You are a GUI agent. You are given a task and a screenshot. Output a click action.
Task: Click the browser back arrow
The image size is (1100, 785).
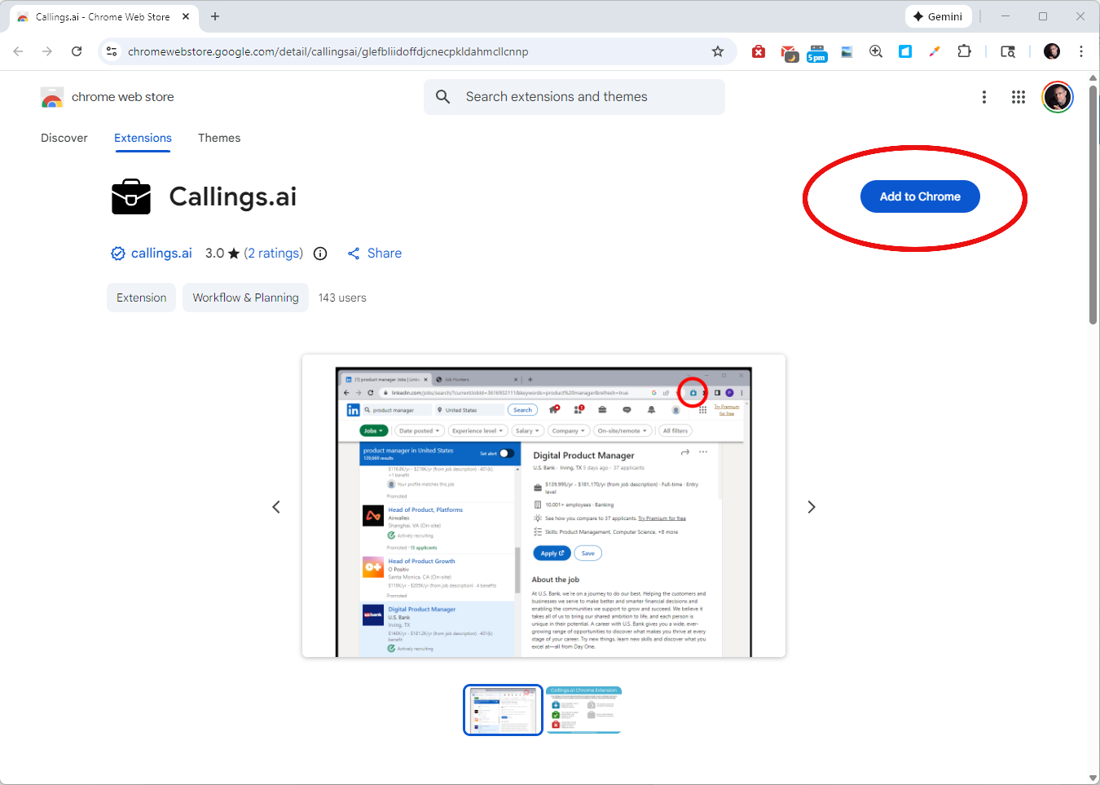pos(18,51)
